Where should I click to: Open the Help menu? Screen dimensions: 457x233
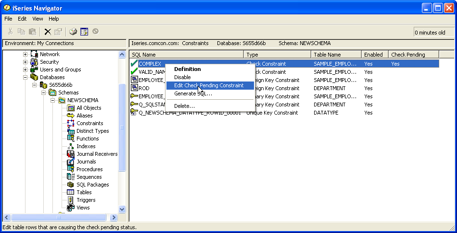[x=53, y=19]
